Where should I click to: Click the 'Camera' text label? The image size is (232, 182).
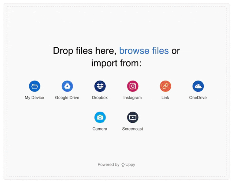(x=100, y=129)
